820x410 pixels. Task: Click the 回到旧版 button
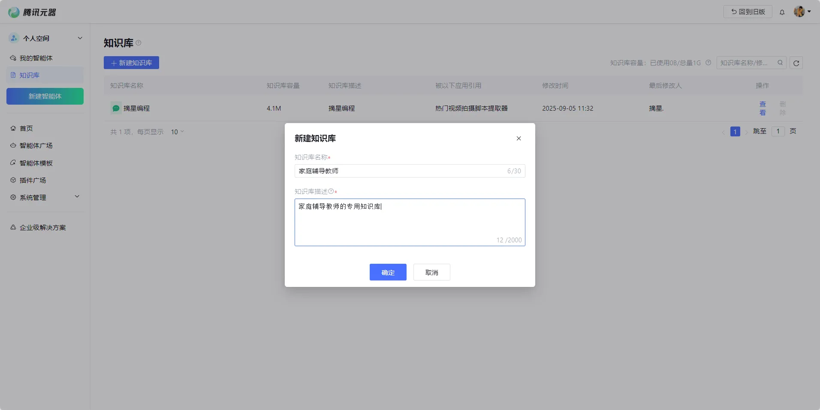(x=748, y=12)
